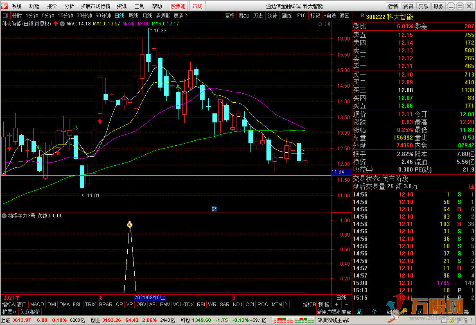Click the 市场 button
The width and height of the screenshot is (476, 325).
[x=198, y=6]
